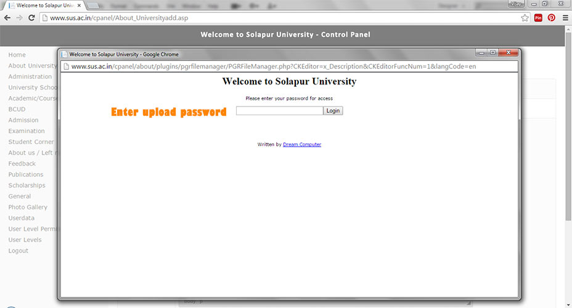This screenshot has width=572, height=308.
Task: Click the 'Welcome to Solapur University' popup heading
Action: pyautogui.click(x=289, y=81)
